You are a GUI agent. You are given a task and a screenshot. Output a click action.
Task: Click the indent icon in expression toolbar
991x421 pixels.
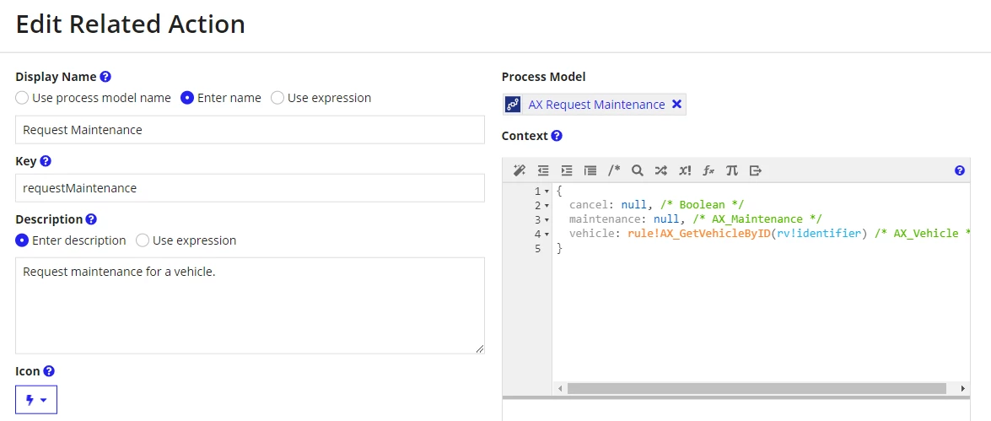coord(566,170)
